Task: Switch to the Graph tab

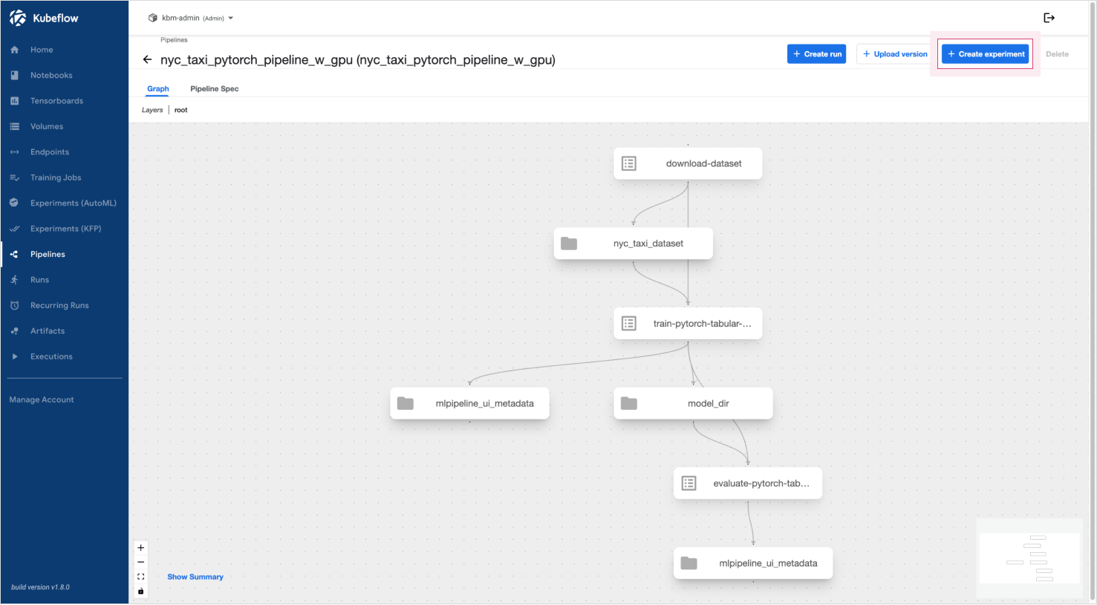Action: 158,88
